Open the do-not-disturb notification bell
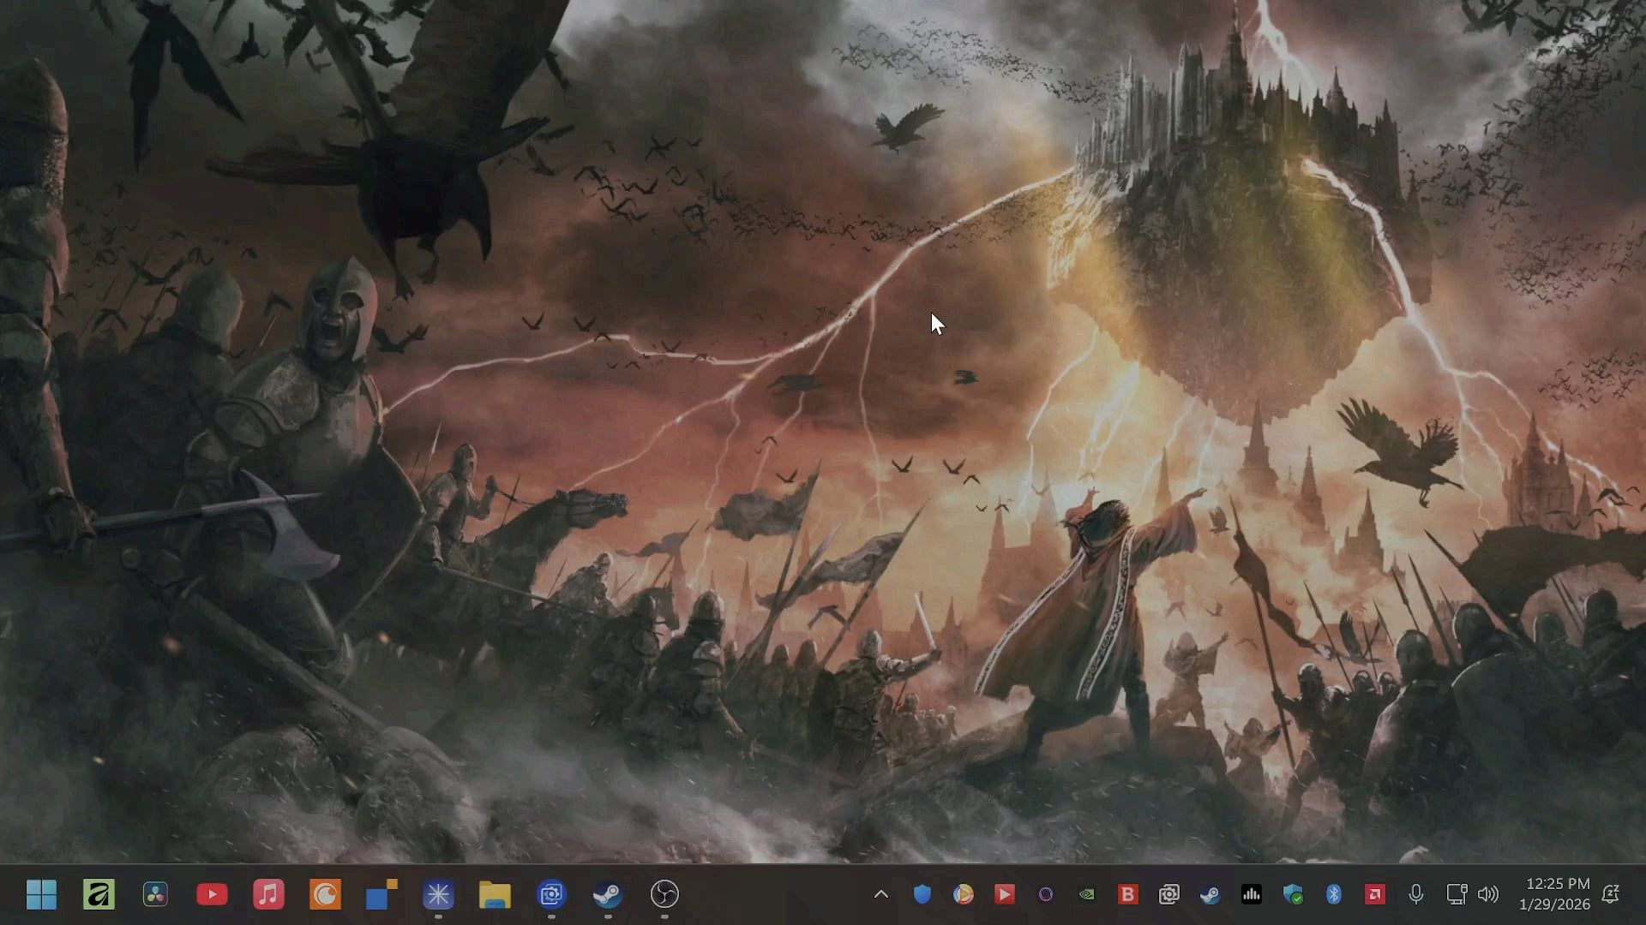 click(1611, 894)
